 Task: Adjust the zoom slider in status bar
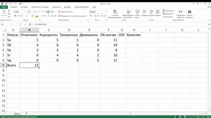198,117
